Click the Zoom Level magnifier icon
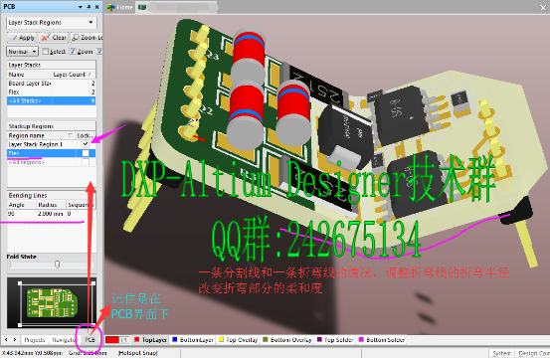550x359 pixels. point(76,38)
